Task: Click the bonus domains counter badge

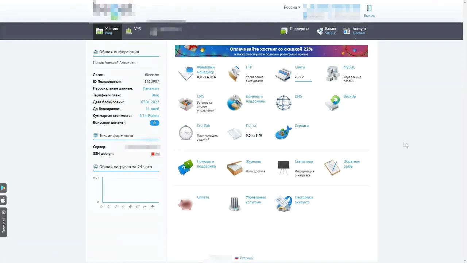Action: 154,123
